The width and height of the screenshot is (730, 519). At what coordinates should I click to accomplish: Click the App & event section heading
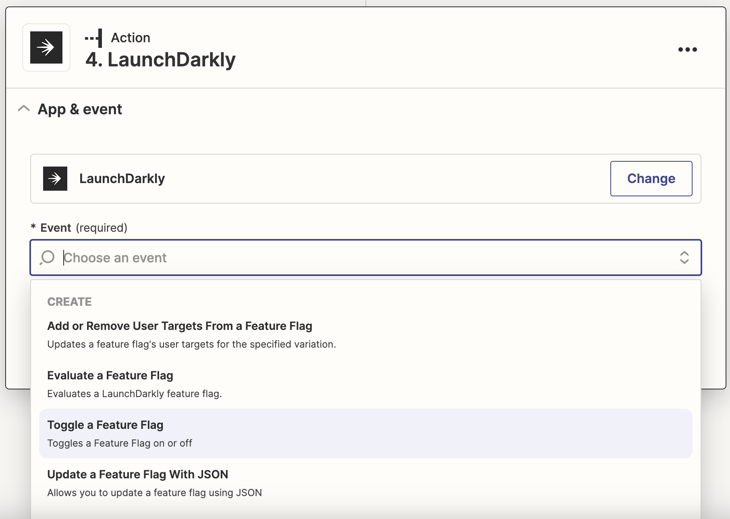[80, 109]
